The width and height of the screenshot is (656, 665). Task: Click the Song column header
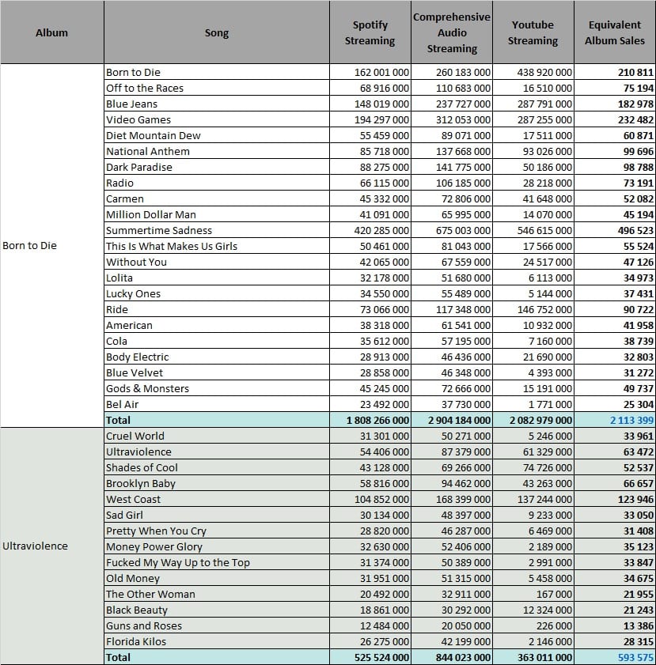216,32
